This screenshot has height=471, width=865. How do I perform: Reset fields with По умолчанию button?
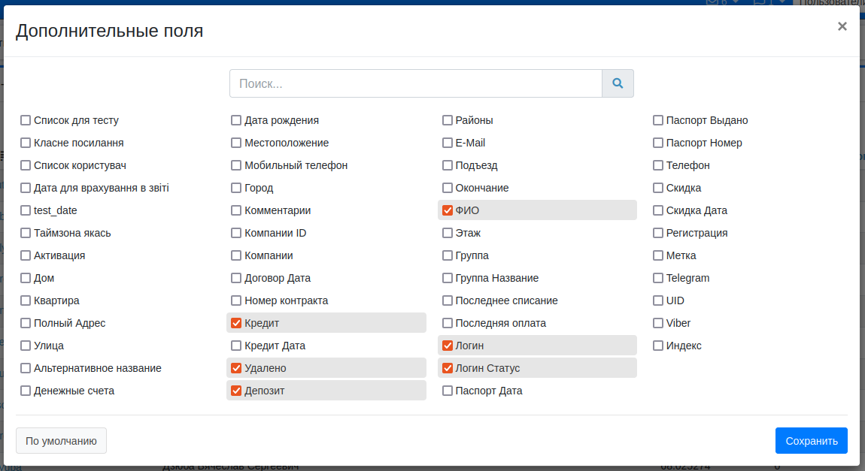pos(61,441)
